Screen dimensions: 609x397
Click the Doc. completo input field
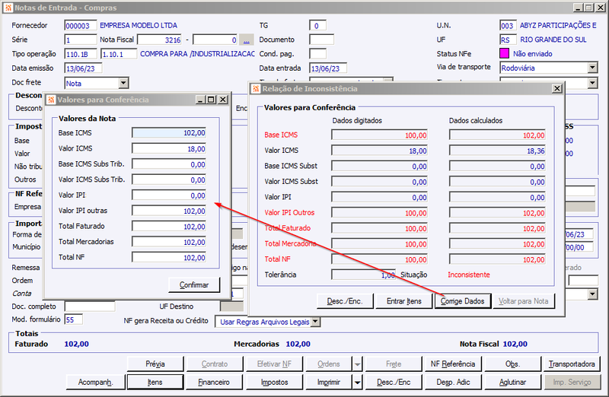(90, 306)
